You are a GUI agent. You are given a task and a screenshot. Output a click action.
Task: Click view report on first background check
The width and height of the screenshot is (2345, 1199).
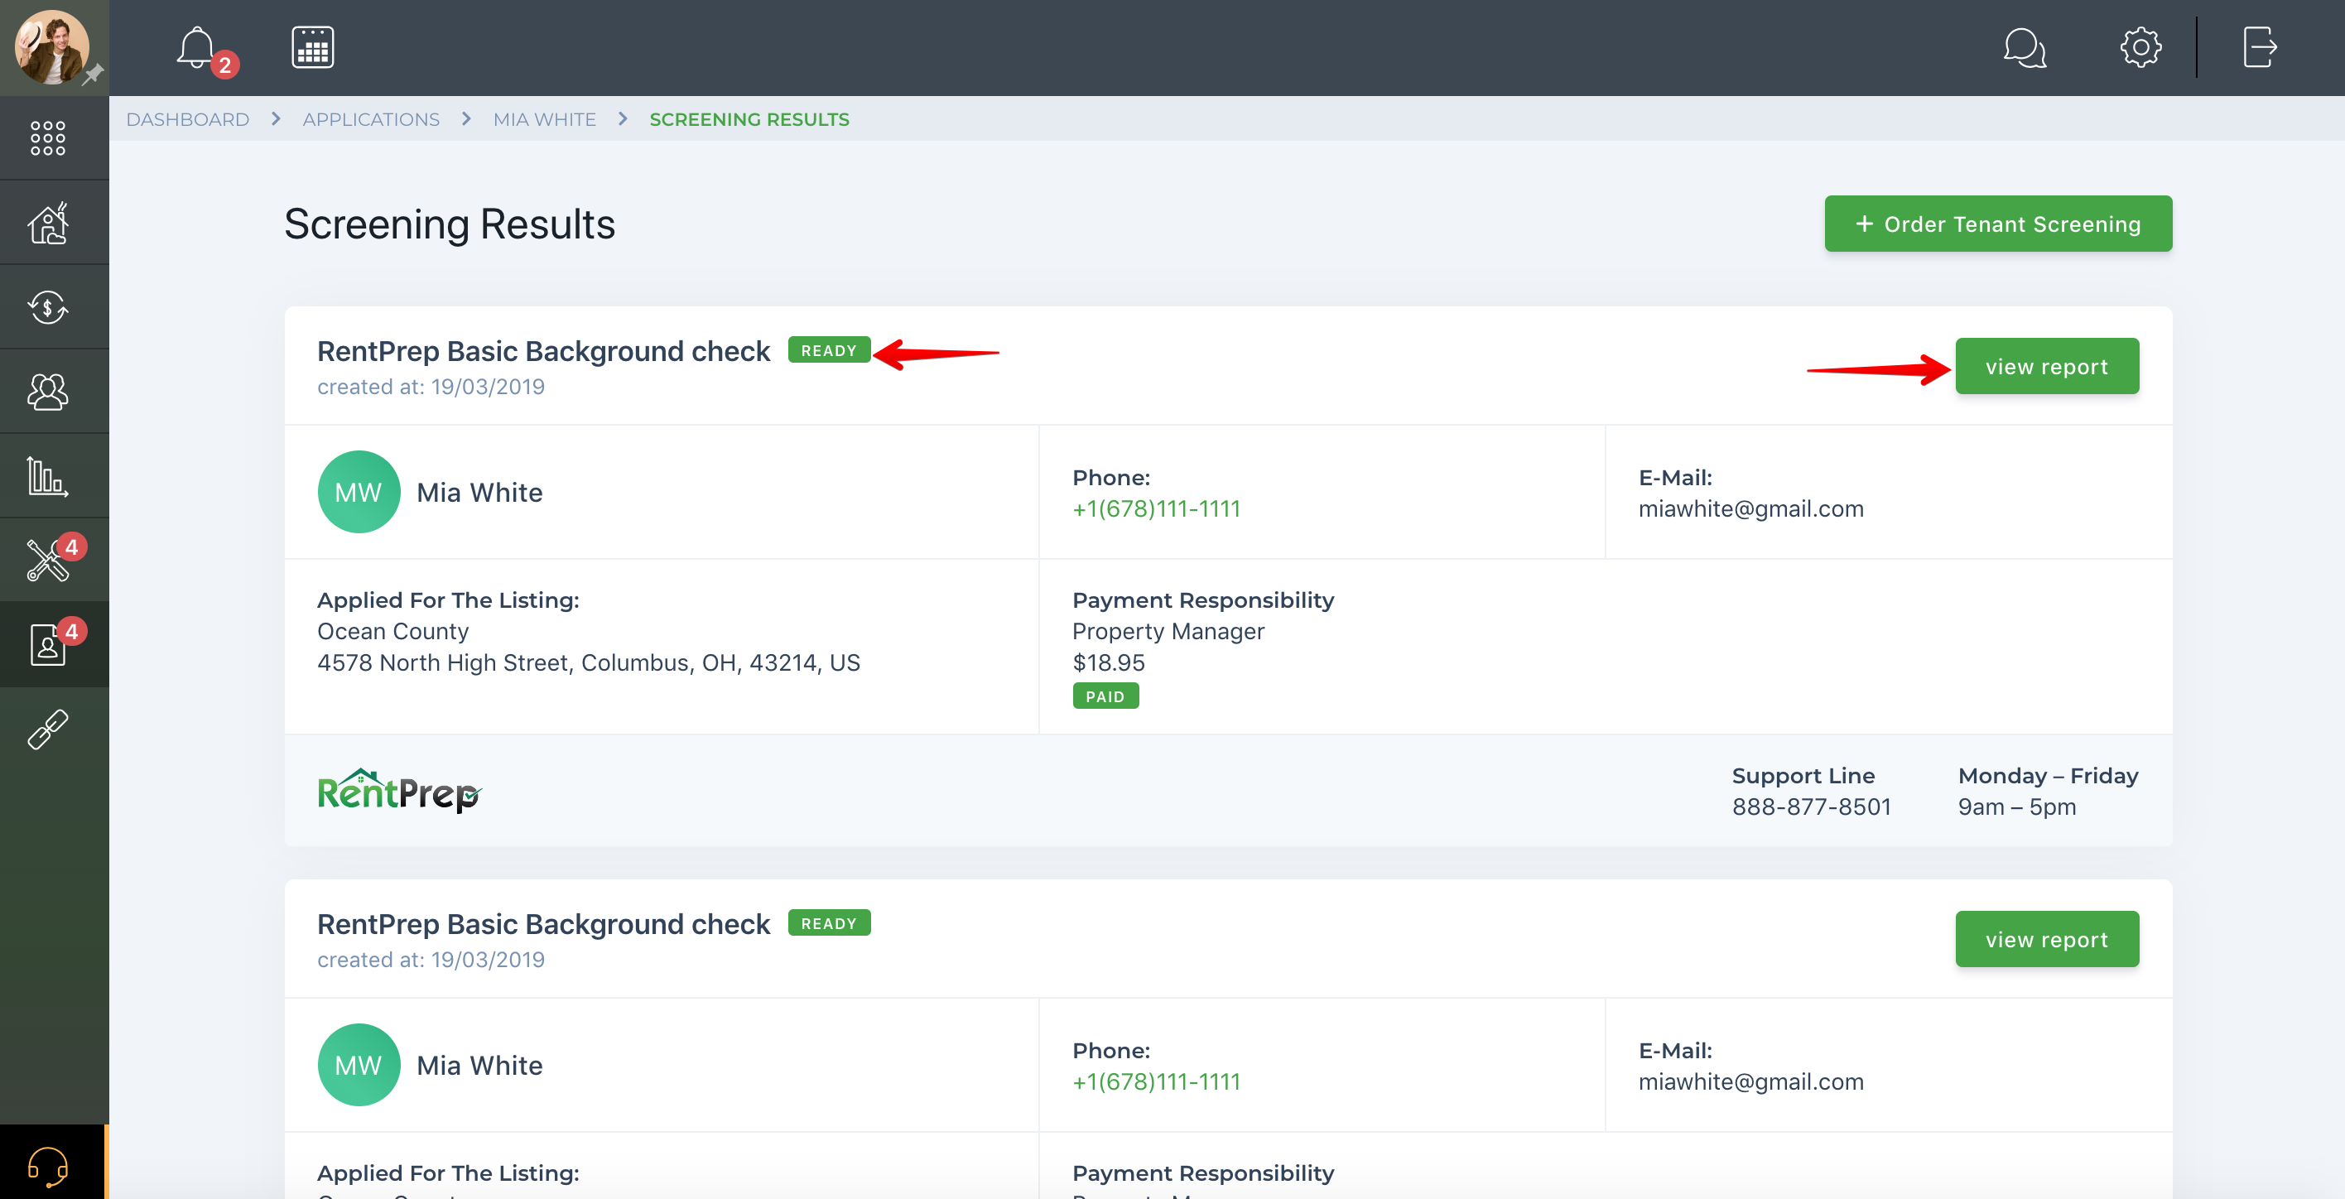point(2046,366)
